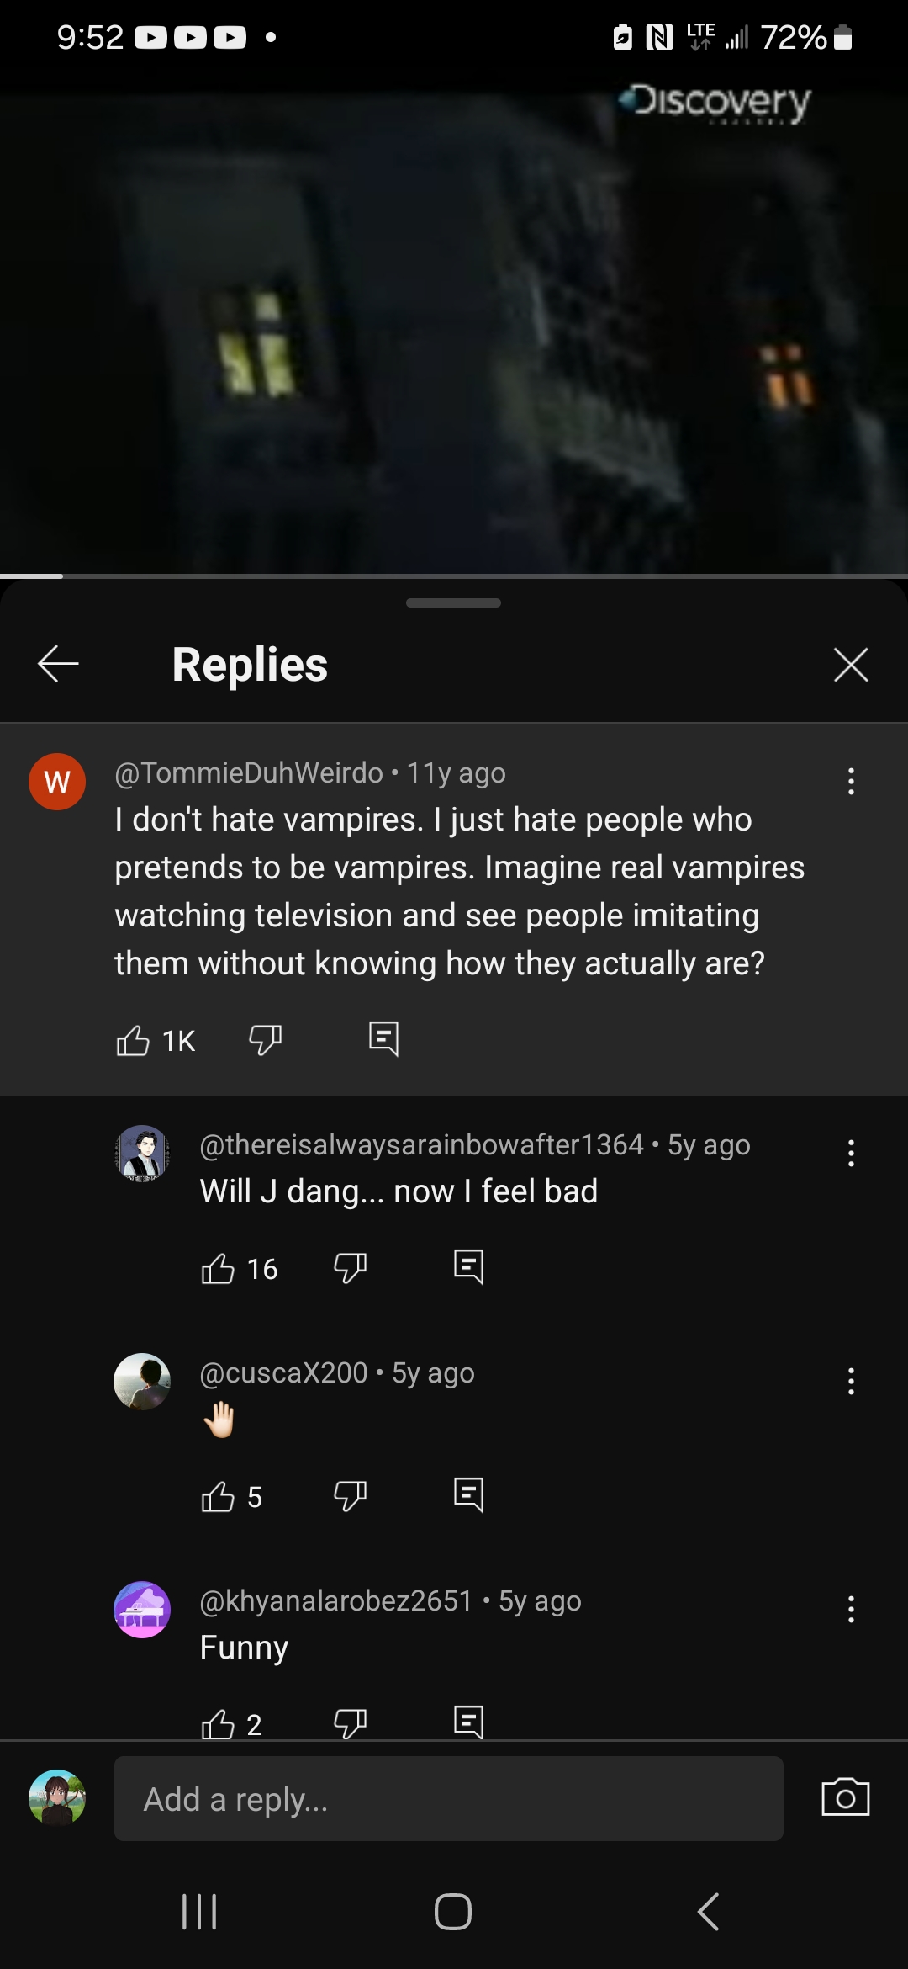Open more options for thereisalwaysarainbowafter1364's reply
The width and height of the screenshot is (908, 1969).
coord(851,1154)
